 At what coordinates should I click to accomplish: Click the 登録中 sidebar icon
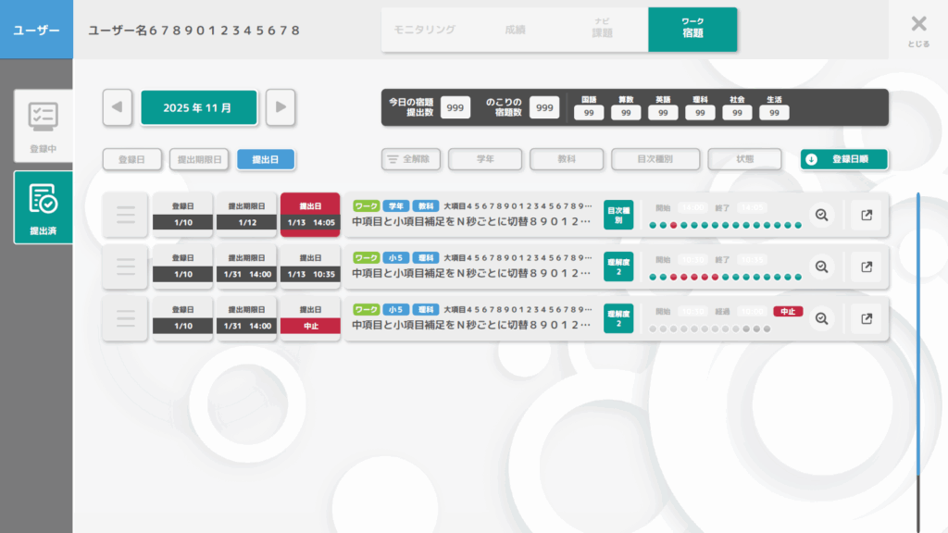coord(43,125)
